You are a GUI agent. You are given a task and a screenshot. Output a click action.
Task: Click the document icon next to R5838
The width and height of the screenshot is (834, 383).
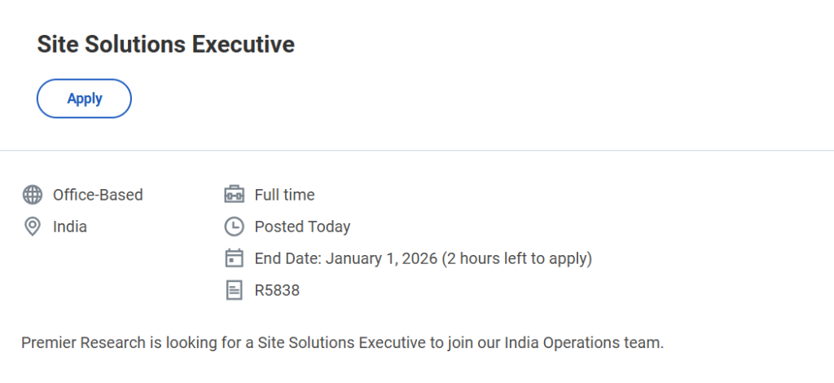pyautogui.click(x=234, y=290)
